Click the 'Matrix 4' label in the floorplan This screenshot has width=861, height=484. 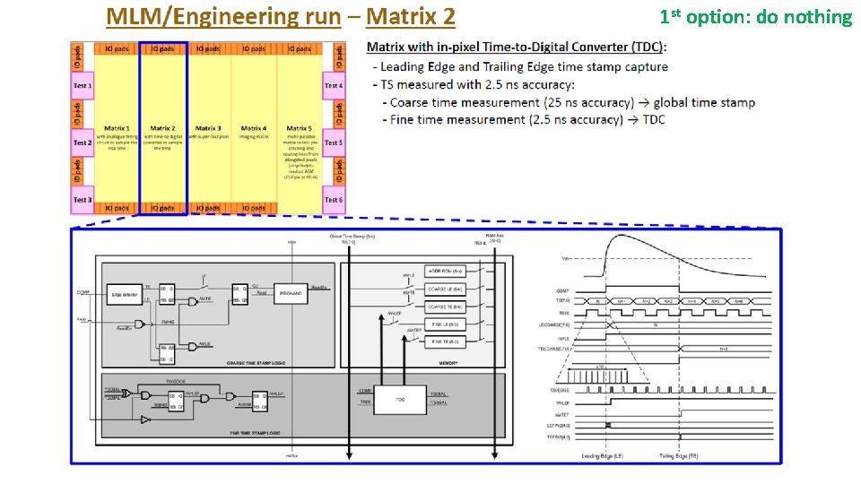point(254,128)
